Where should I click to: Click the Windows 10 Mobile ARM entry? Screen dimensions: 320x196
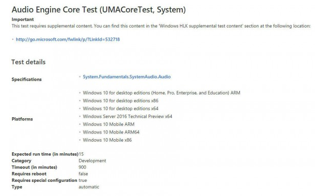[x=109, y=124]
